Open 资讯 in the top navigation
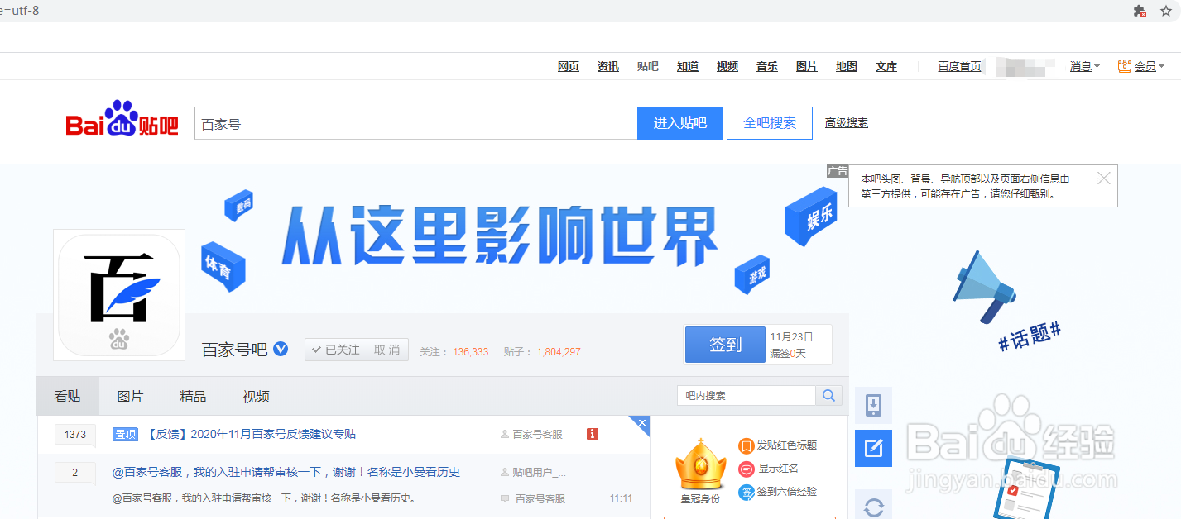1181x519 pixels. point(608,66)
